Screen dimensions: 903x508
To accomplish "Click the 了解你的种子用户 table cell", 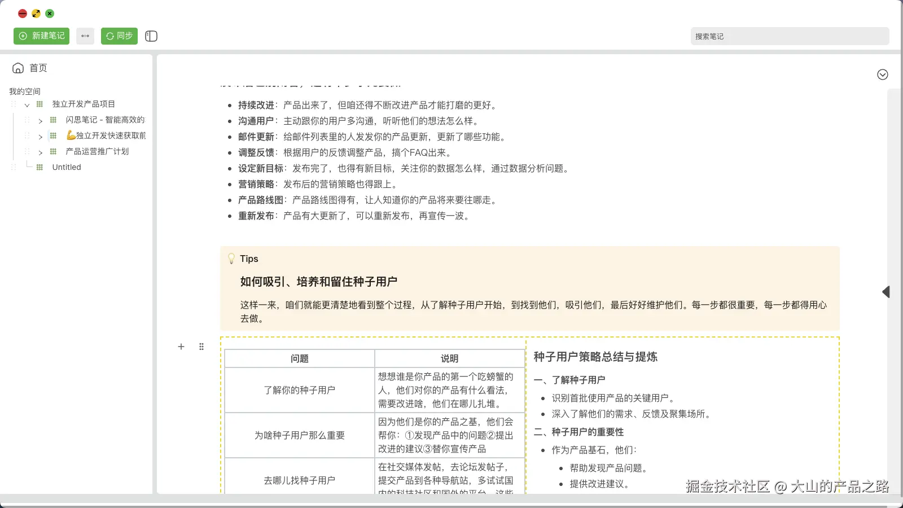I will coord(300,390).
